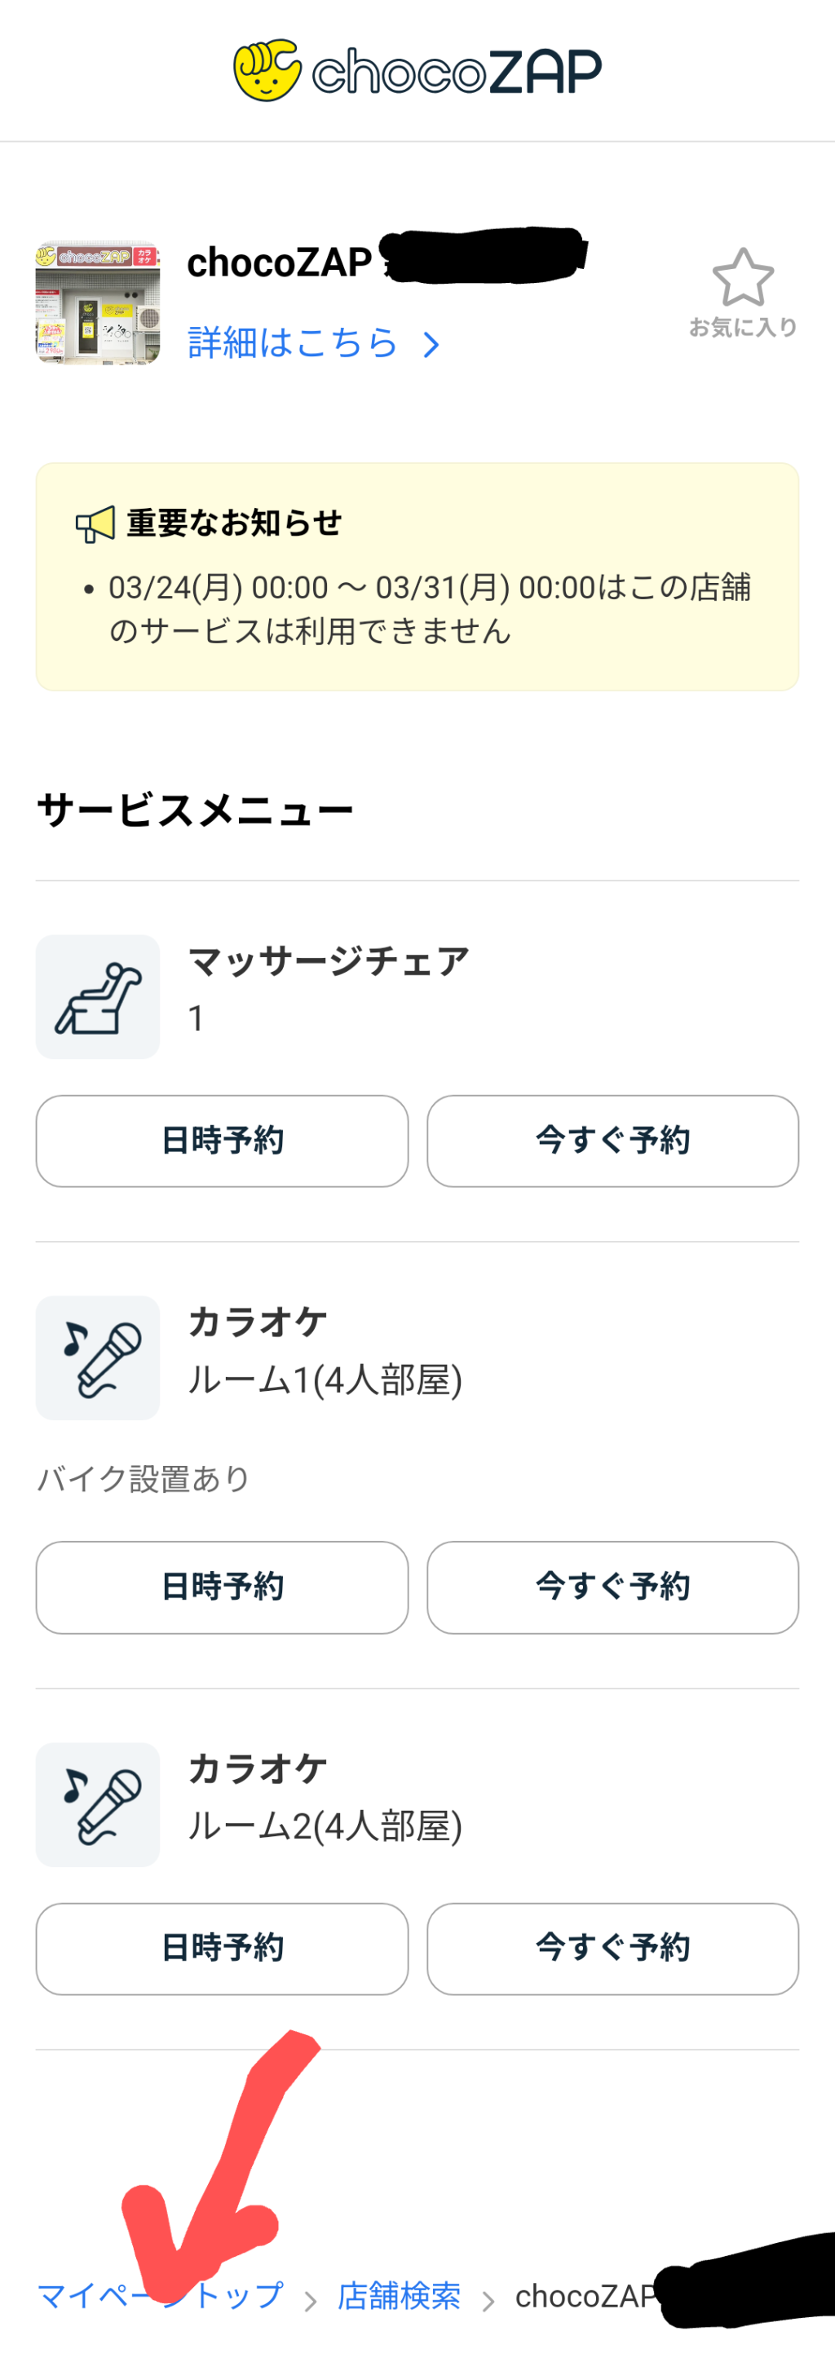Click the karaoke Room 1 microphone icon
Screen dimensions: 835x2362
(x=98, y=1358)
